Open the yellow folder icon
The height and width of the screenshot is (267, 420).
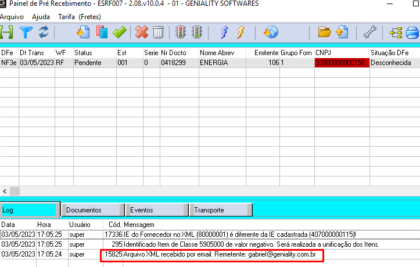325,32
